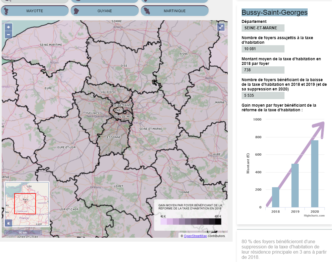Click the Seine-et-Marne département value field
332x262 pixels.
(x=263, y=28)
